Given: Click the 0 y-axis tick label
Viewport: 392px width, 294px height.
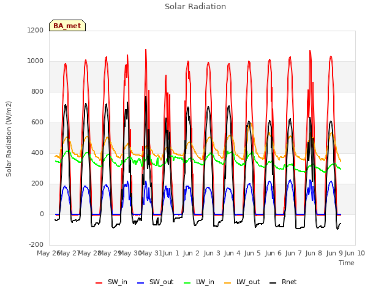Looking at the screenshot, I should (42, 214).
